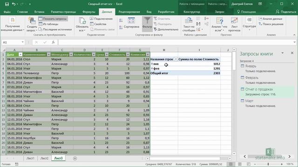This screenshot has height=167, width=298.
Task: Click Advanced filter command
Action: [x=166, y=29]
